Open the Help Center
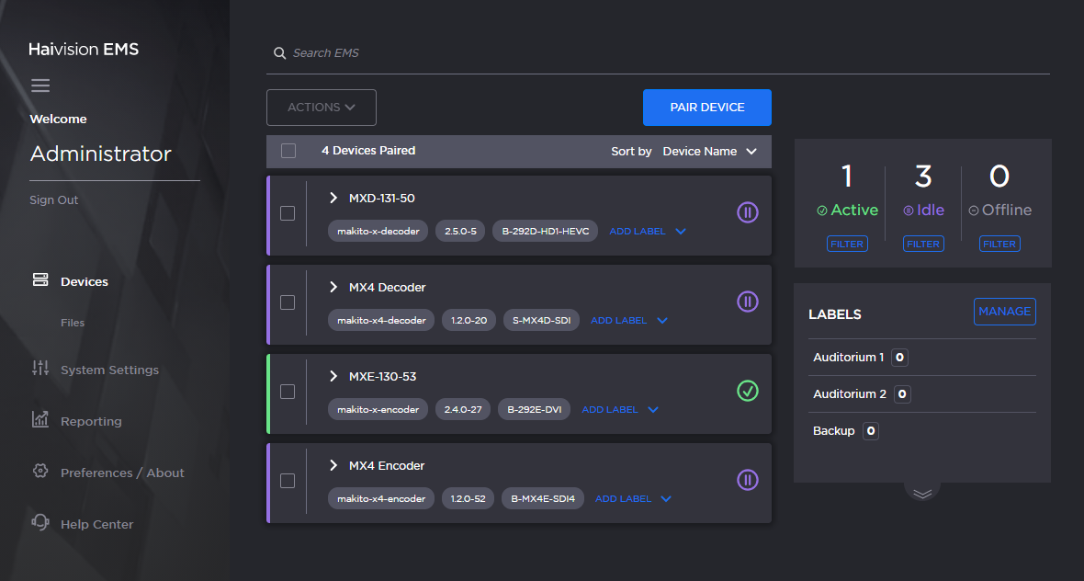Screen dimensions: 1084x581 pyautogui.click(x=96, y=524)
